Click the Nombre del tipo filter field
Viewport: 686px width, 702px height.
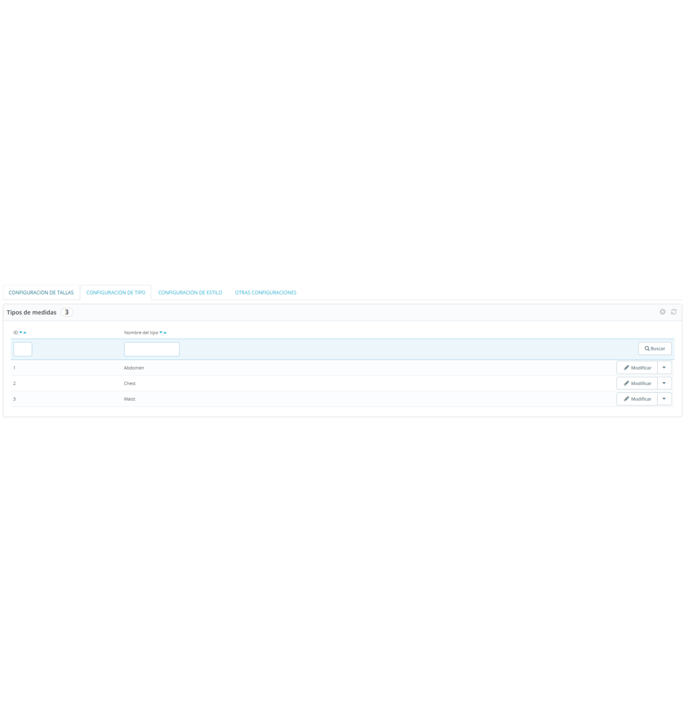pyautogui.click(x=151, y=349)
